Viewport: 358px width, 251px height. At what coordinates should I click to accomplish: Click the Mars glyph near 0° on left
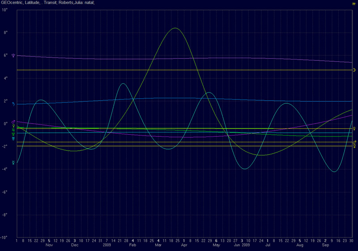click(13, 121)
